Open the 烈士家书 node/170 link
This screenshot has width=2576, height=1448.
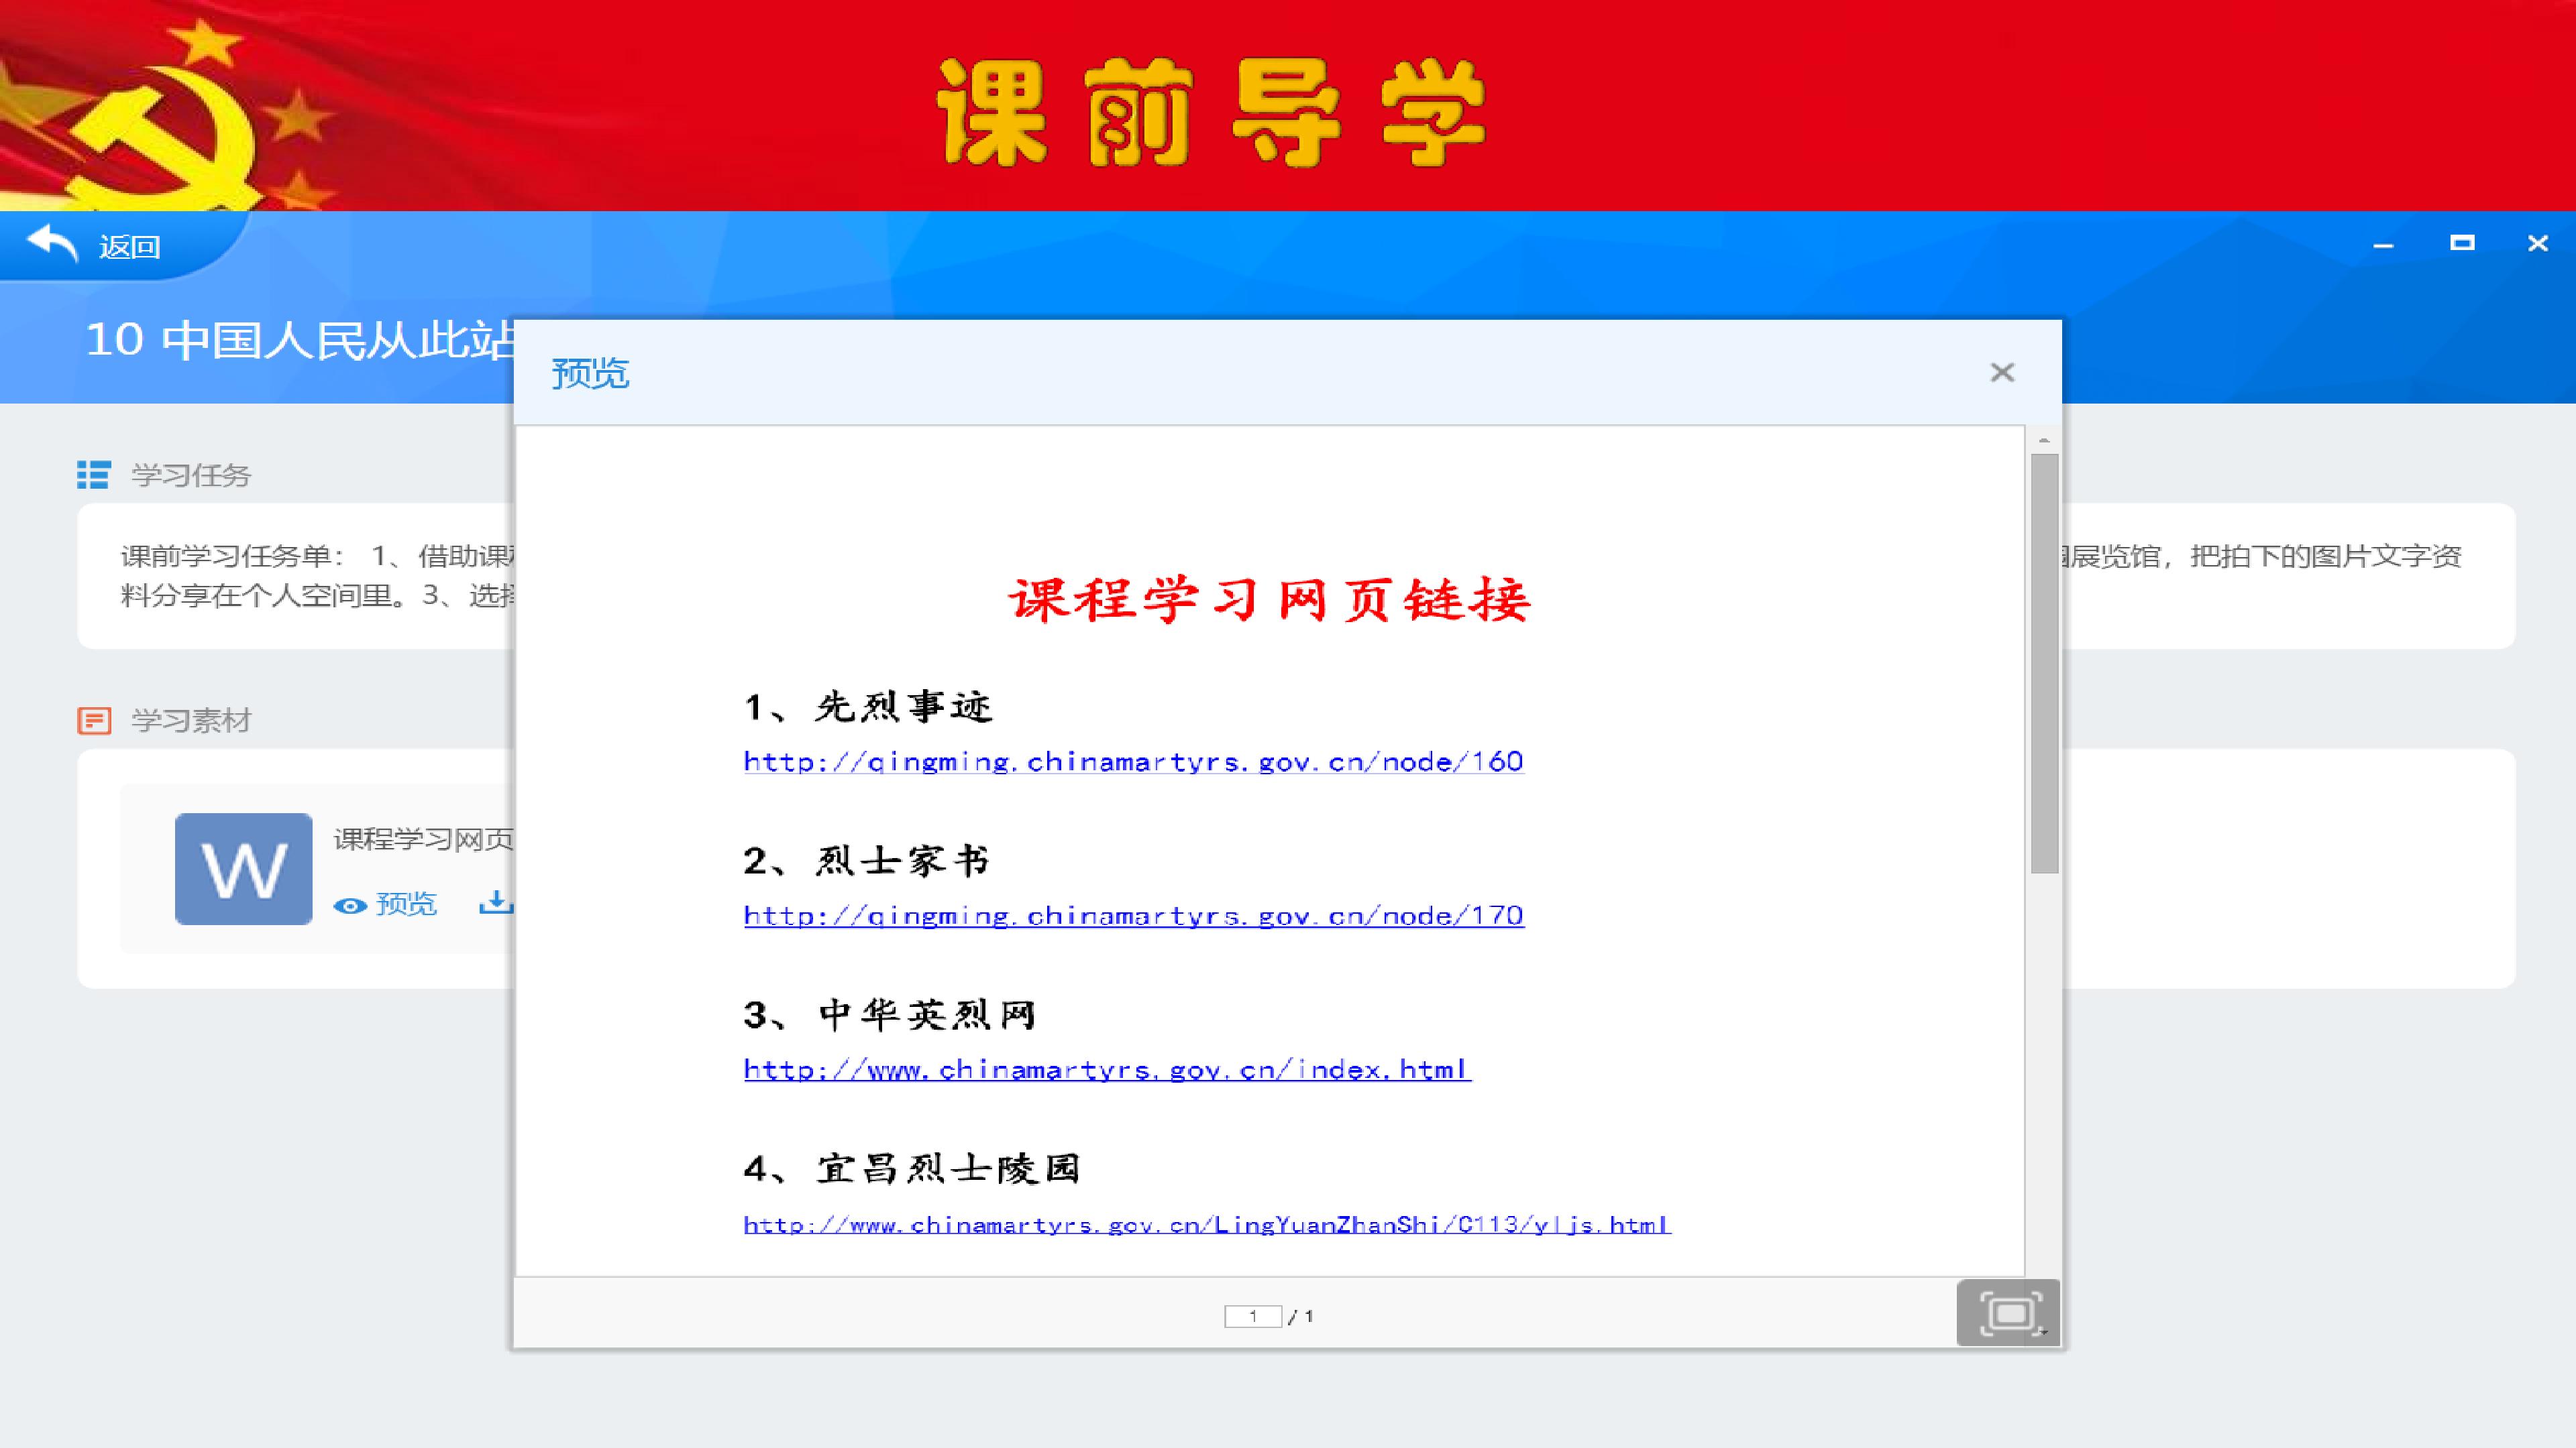coord(1133,915)
